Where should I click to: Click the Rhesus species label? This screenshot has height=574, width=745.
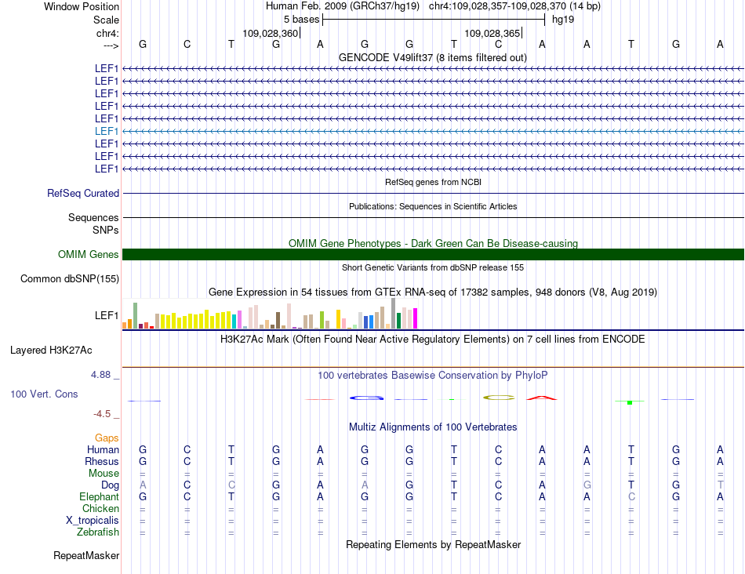click(x=102, y=461)
